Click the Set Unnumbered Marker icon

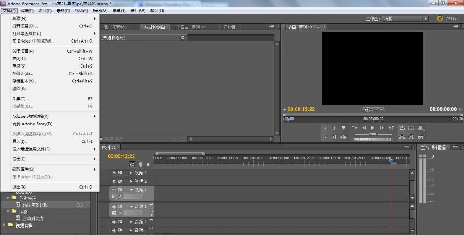[x=344, y=128]
